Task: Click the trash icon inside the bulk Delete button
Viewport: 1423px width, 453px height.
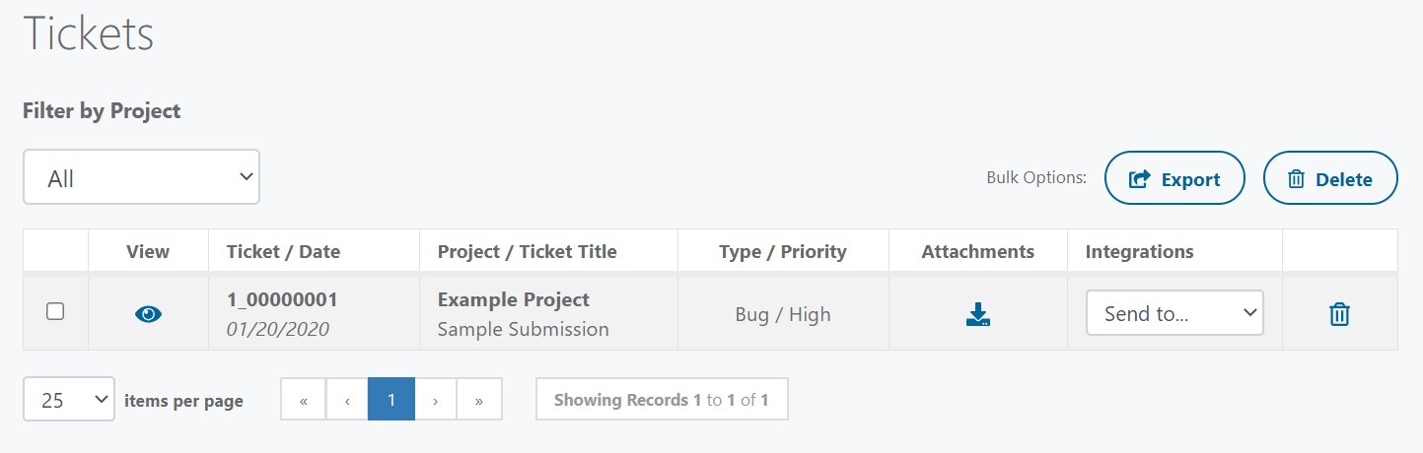Action: [1297, 179]
